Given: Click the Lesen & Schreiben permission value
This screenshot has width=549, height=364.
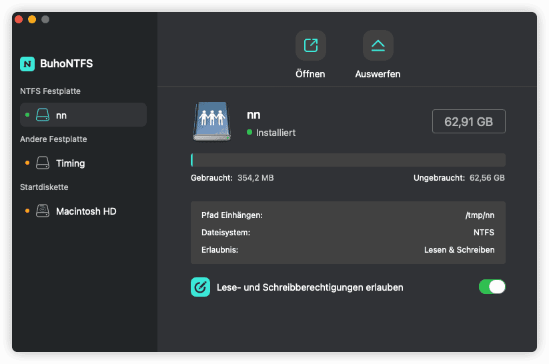Looking at the screenshot, I should pos(460,250).
